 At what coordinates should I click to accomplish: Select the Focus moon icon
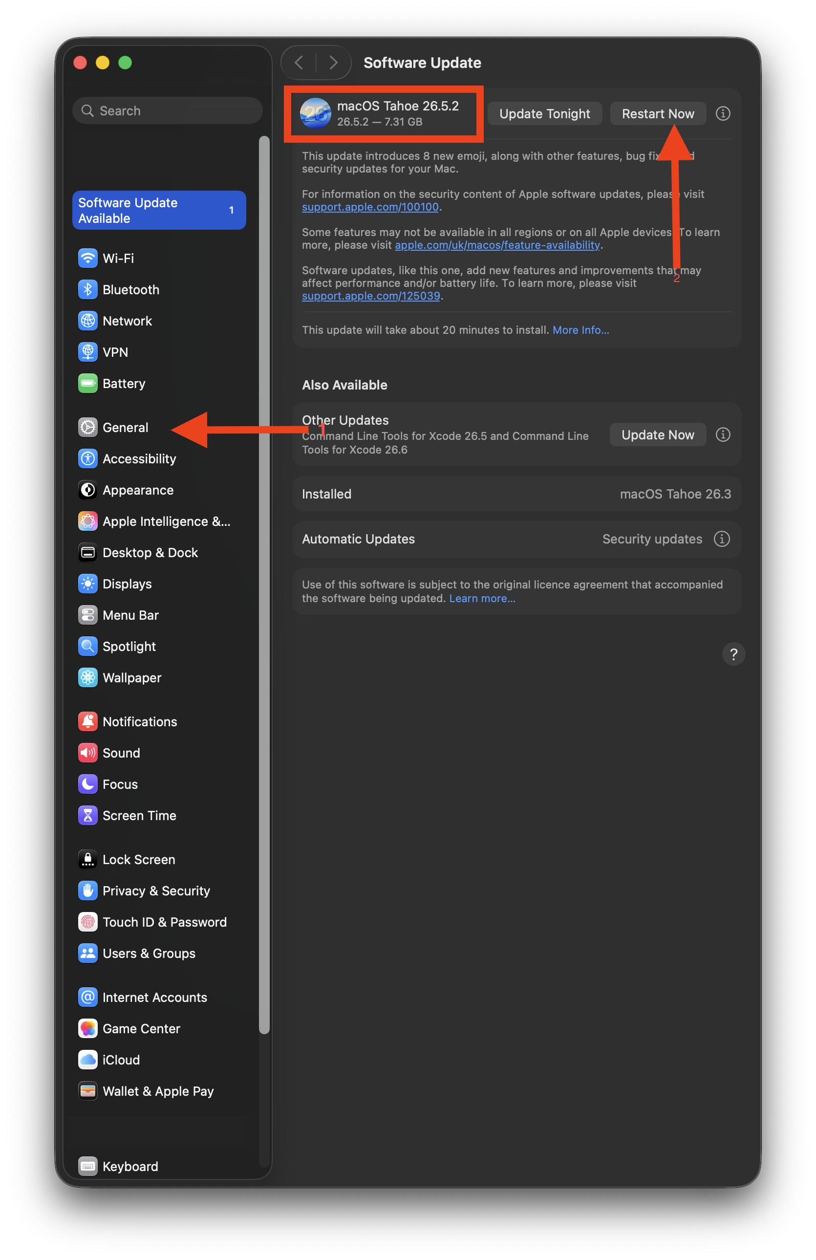click(x=88, y=783)
